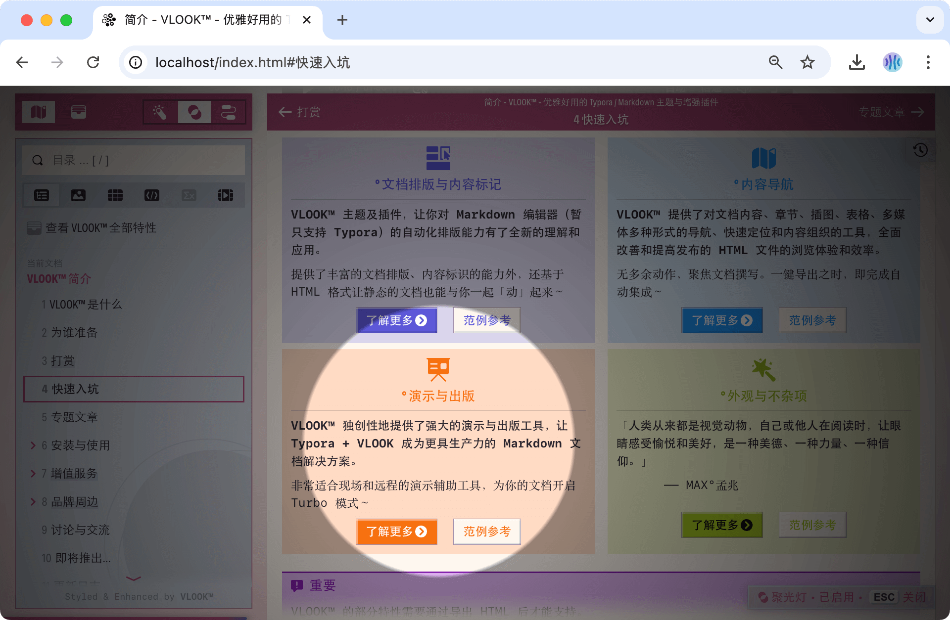Click 了解更多 in the orange 演示与出版 card
This screenshot has width=950, height=620.
[x=396, y=531]
